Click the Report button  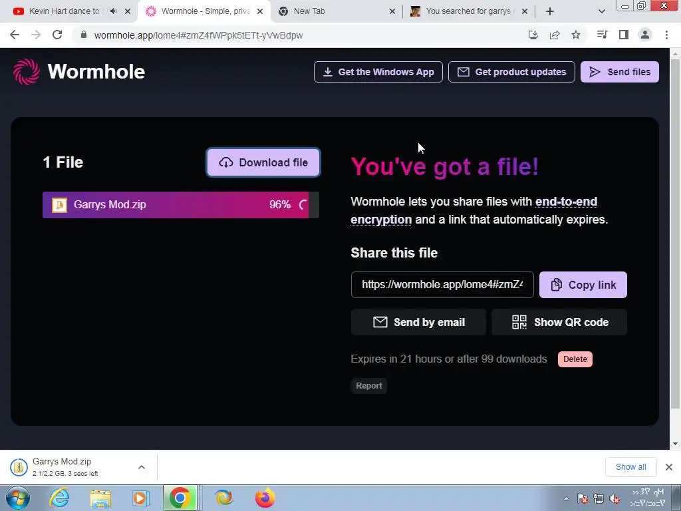click(368, 386)
